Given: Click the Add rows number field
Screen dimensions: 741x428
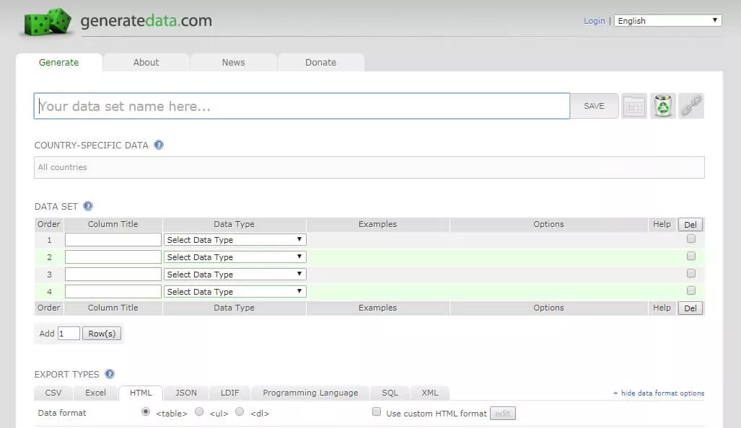Looking at the screenshot, I should pos(69,334).
